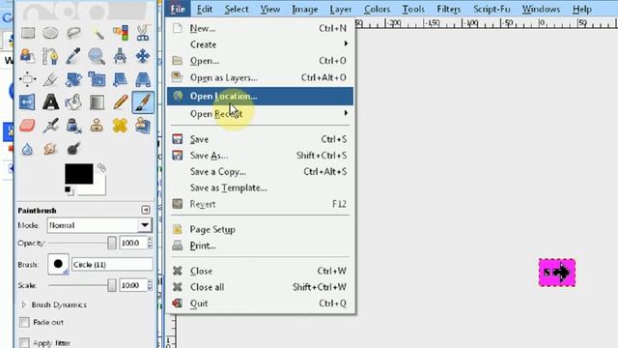The height and width of the screenshot is (348, 618).
Task: Select the Crop tool
Action: (x=50, y=79)
